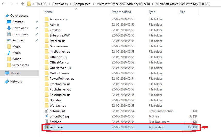The width and height of the screenshot is (221, 137).
Task: Click the Excel.en-us folder icon
Action: click(47, 41)
